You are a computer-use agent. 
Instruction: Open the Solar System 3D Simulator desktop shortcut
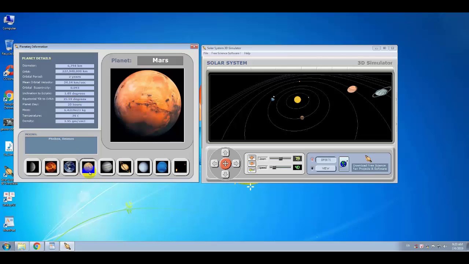pyautogui.click(x=8, y=175)
